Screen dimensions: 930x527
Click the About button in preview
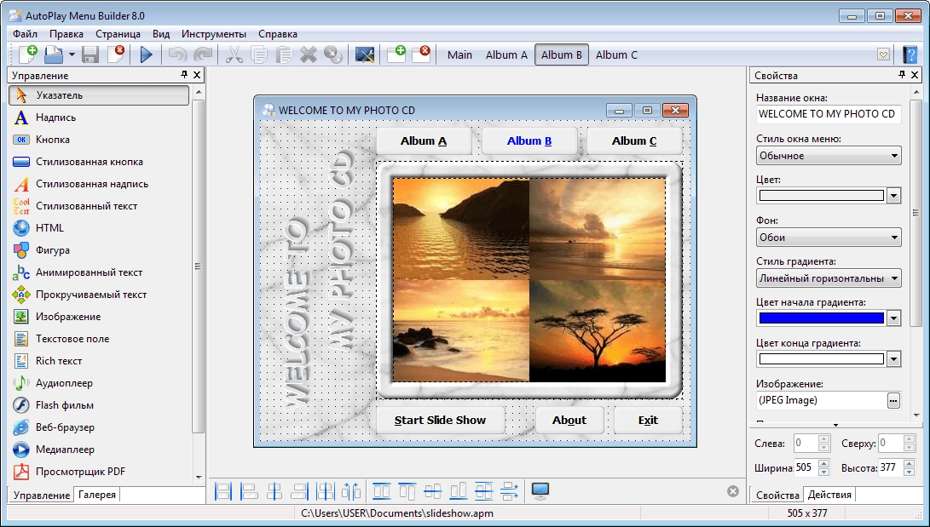pos(569,421)
